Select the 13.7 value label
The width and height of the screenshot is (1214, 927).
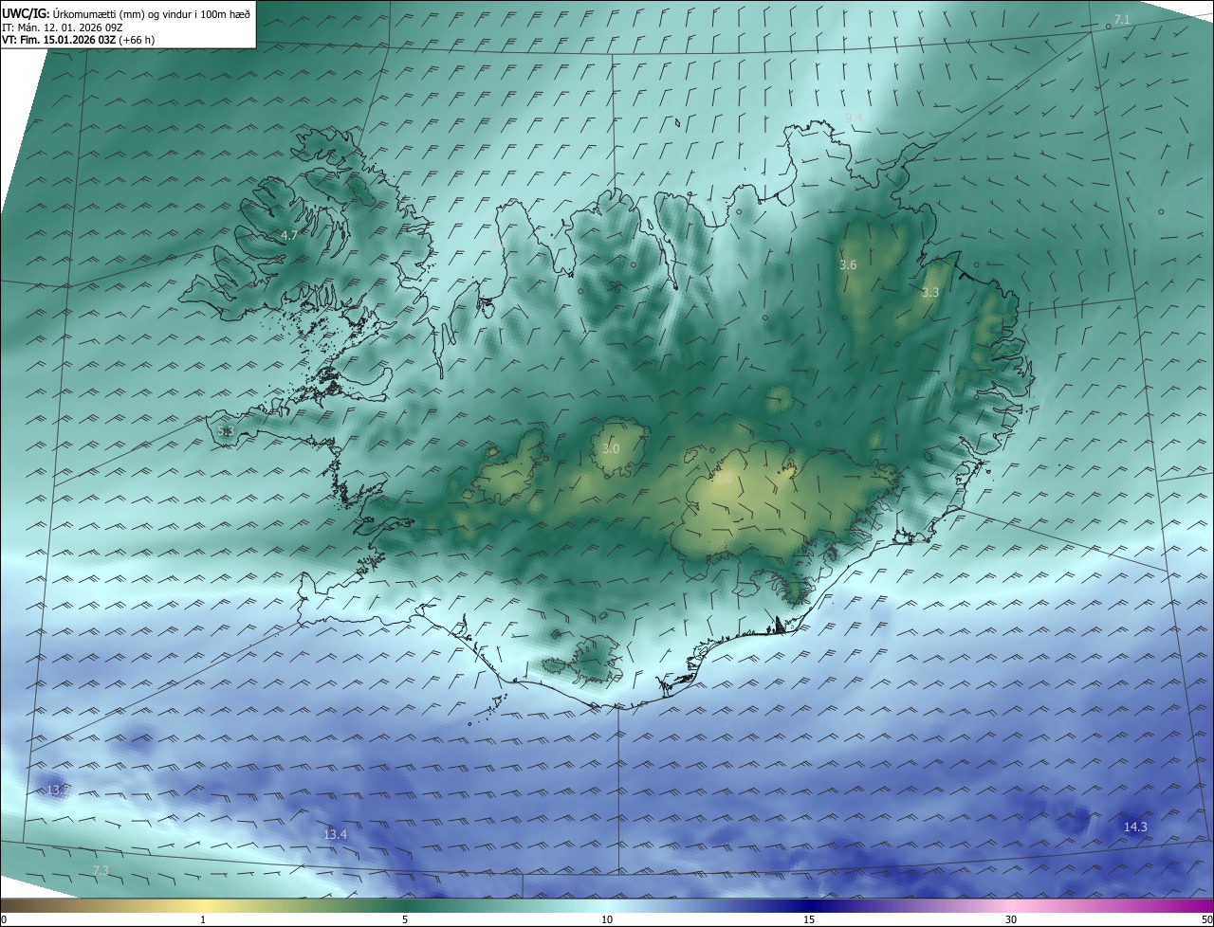(x=59, y=790)
